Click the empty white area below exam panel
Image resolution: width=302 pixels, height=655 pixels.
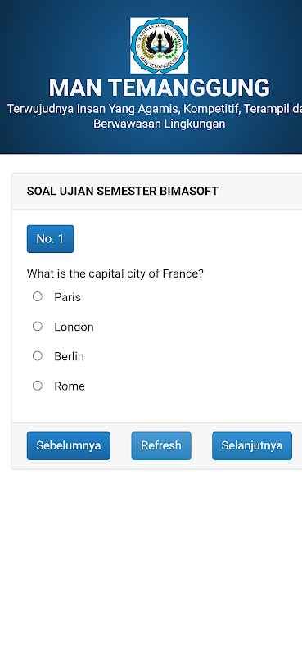pyautogui.click(x=151, y=560)
